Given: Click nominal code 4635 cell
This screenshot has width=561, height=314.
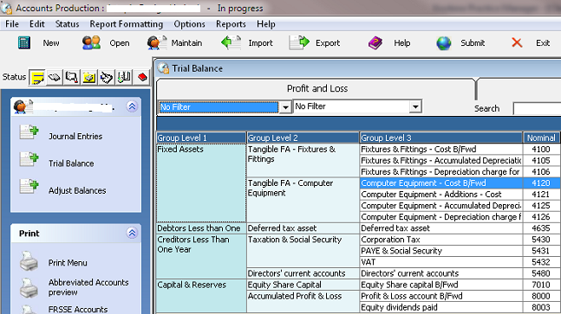Looking at the screenshot, I should point(542,228).
